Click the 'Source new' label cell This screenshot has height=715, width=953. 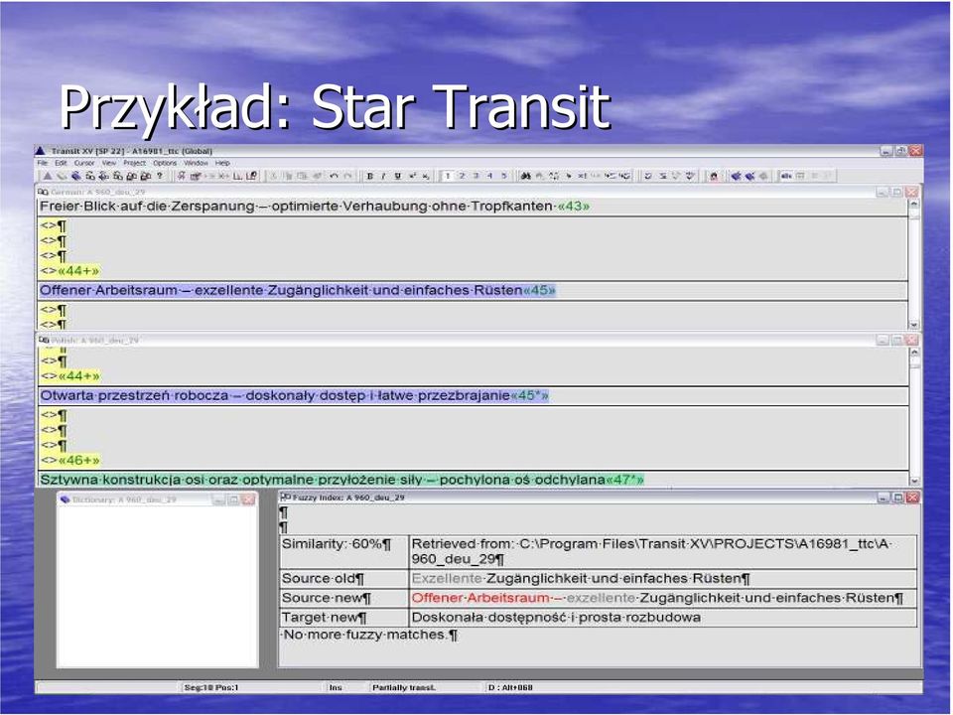point(344,598)
